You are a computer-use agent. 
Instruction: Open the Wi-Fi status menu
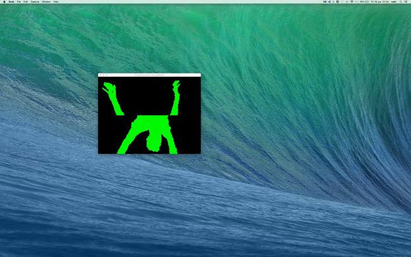coord(352,1)
